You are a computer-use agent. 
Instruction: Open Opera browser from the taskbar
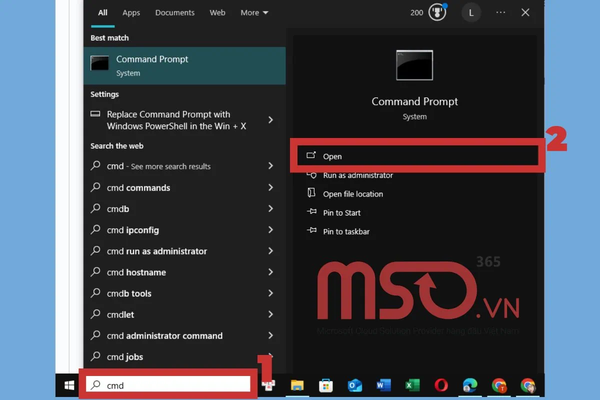pos(440,385)
